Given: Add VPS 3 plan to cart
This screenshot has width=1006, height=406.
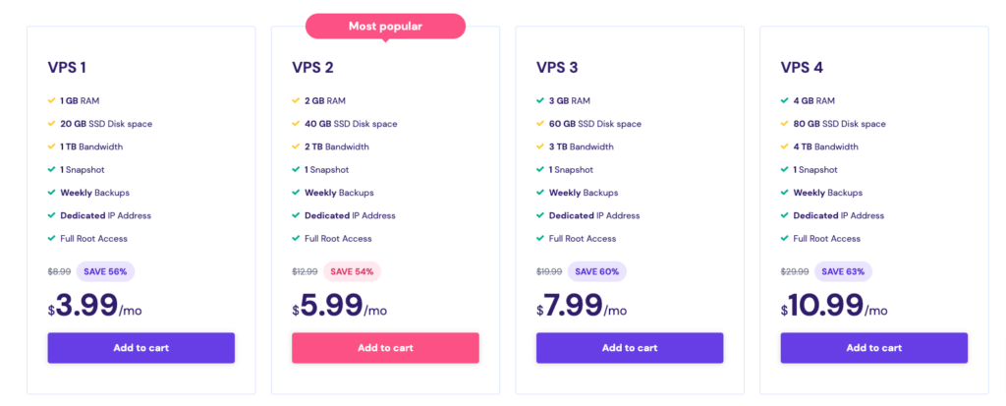Looking at the screenshot, I should click(x=630, y=348).
